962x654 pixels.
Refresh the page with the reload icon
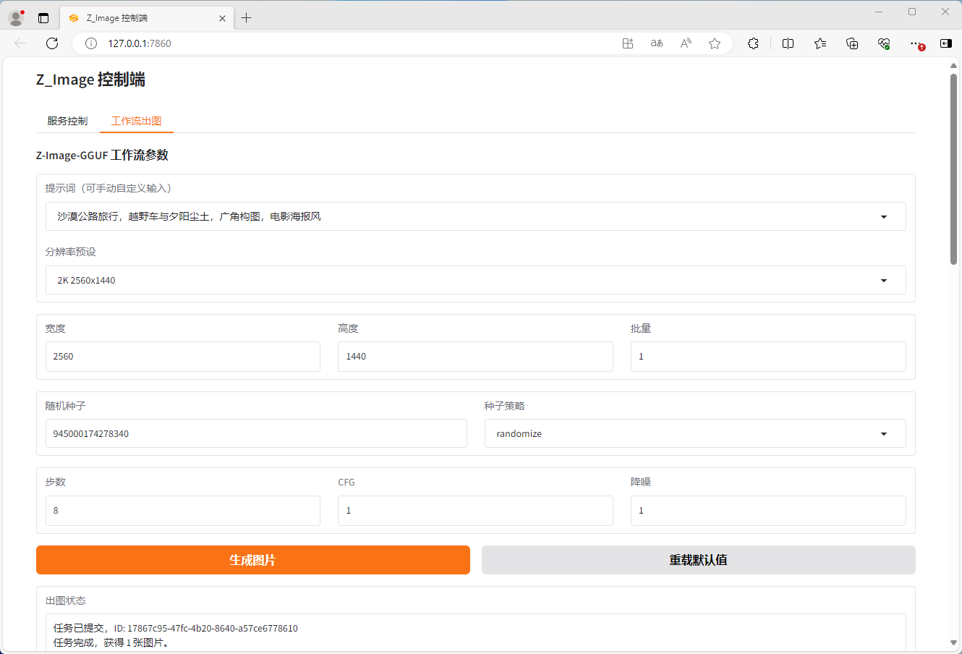52,43
